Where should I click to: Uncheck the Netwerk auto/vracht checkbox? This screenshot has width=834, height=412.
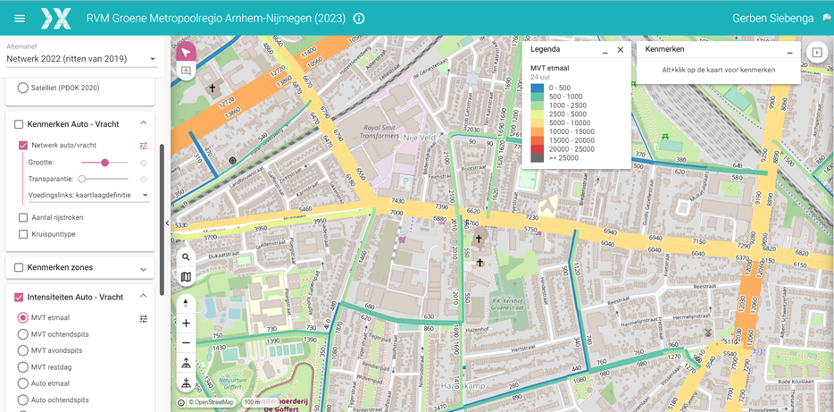click(x=23, y=145)
